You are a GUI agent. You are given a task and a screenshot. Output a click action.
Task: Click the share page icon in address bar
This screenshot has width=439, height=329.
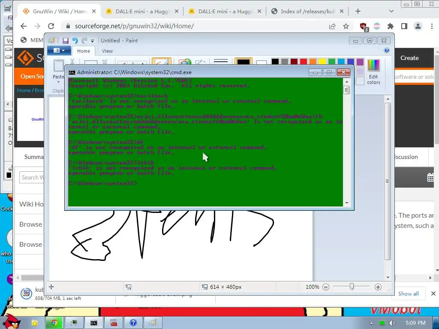[332, 26]
